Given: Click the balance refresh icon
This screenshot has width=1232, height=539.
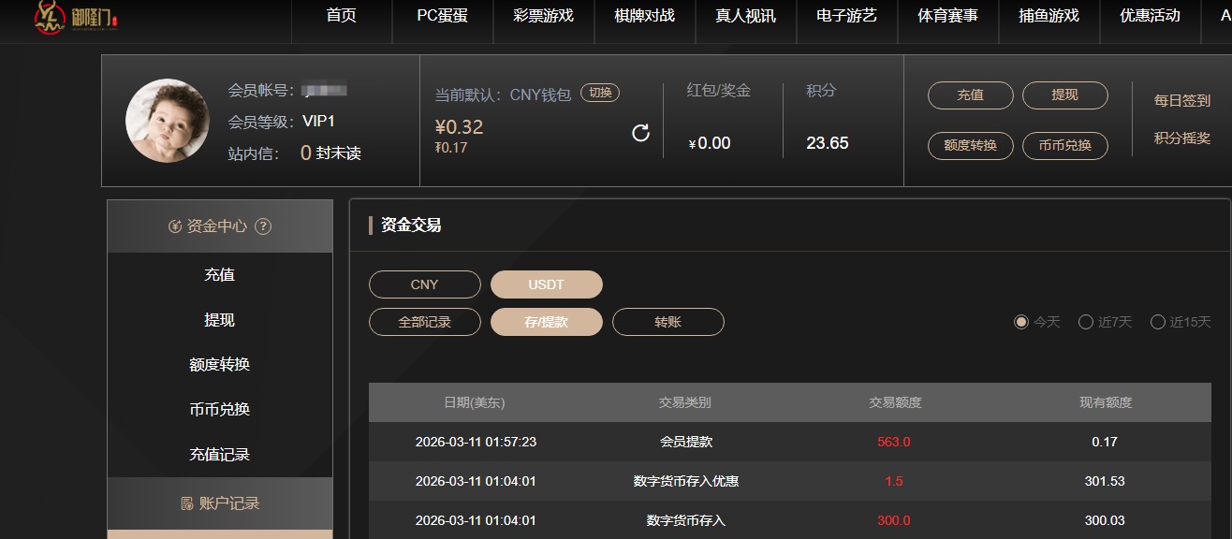Looking at the screenshot, I should [640, 133].
